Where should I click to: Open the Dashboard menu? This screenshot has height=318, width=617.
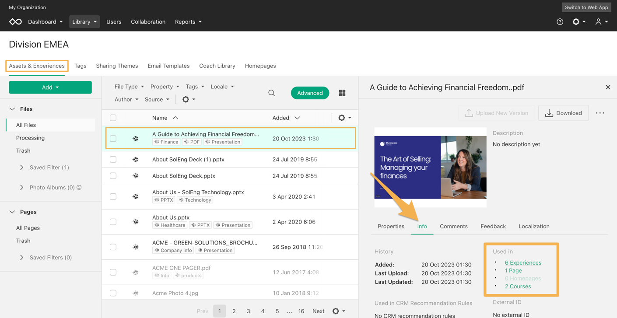pyautogui.click(x=46, y=22)
